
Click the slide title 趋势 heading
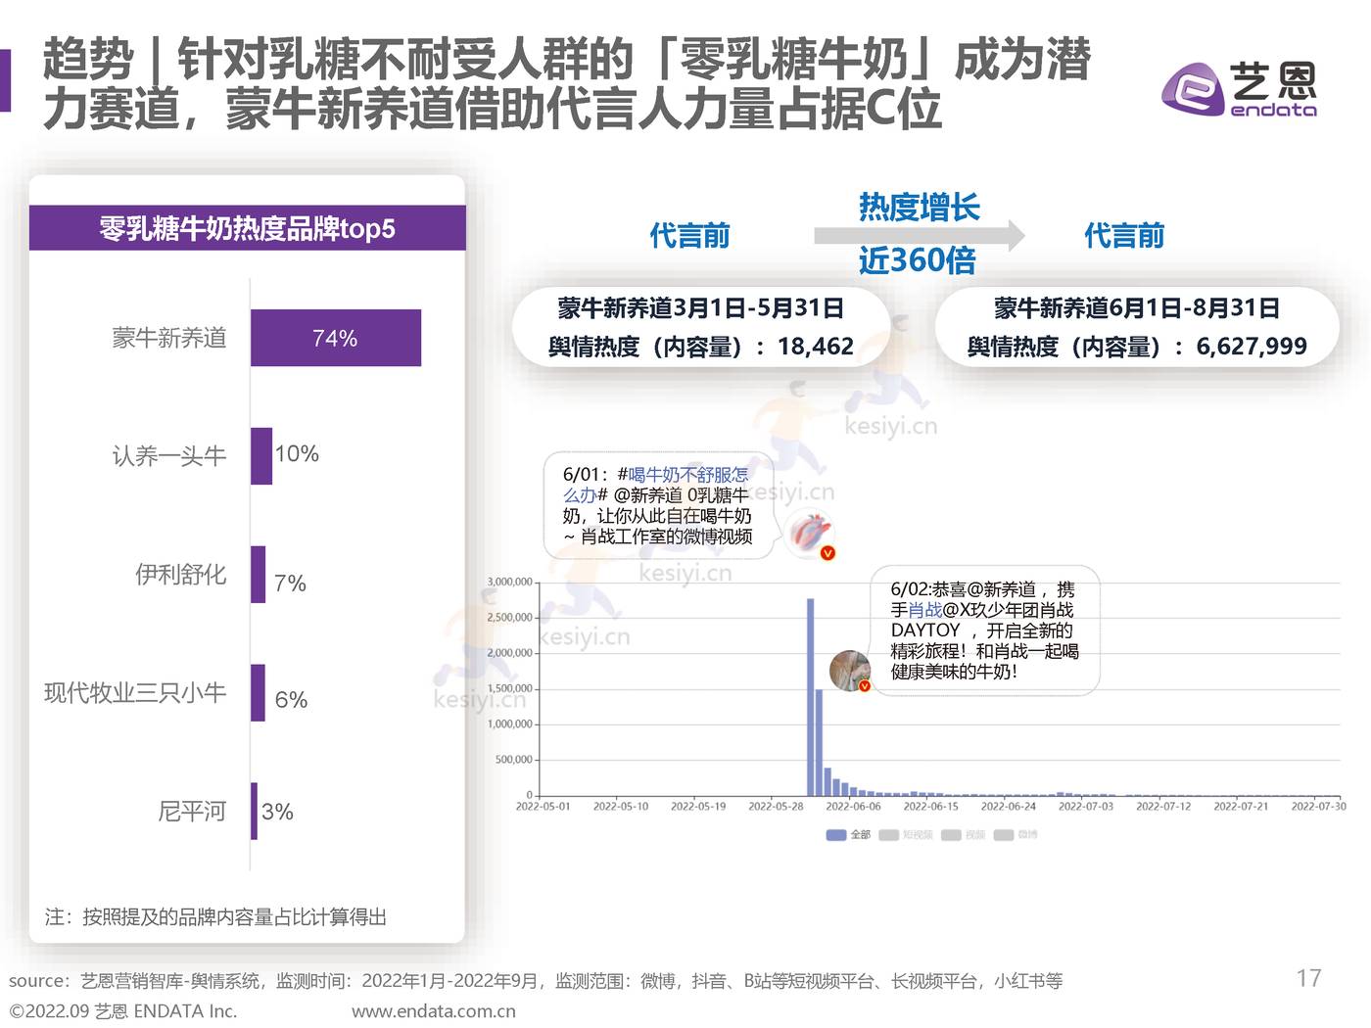coord(566,83)
